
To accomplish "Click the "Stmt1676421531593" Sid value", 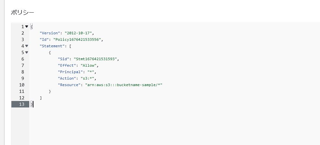I will click(x=95, y=59).
